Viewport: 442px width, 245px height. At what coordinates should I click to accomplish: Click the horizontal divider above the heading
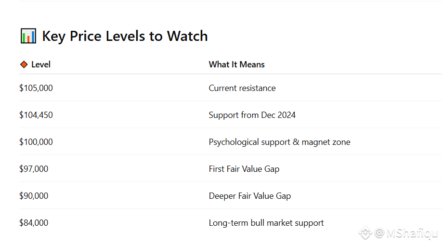coord(230,1)
